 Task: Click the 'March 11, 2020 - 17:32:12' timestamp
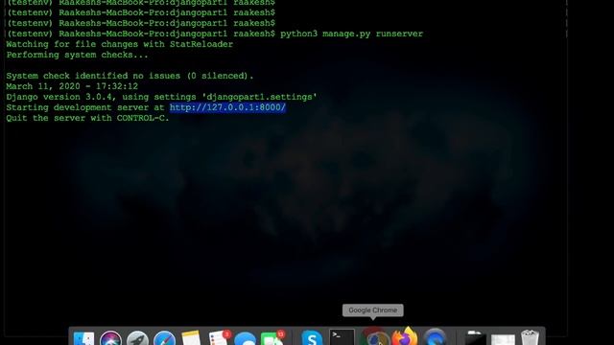[72, 86]
